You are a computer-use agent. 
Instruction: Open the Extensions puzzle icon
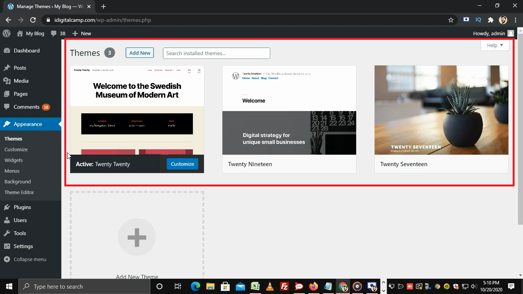point(490,20)
